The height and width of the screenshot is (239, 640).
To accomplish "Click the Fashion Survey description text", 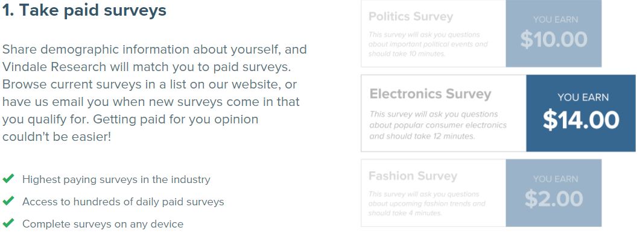I will tap(427, 203).
